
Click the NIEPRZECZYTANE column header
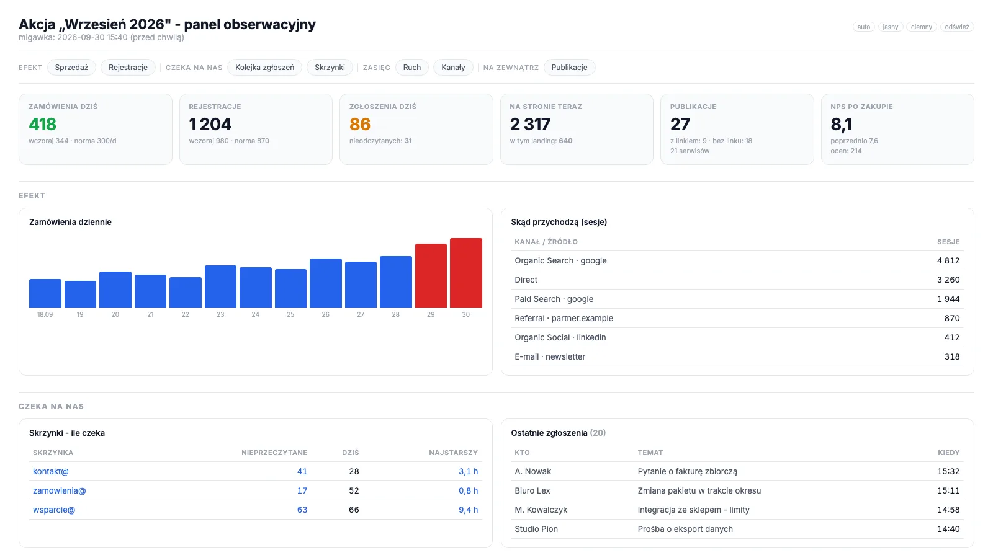(274, 453)
